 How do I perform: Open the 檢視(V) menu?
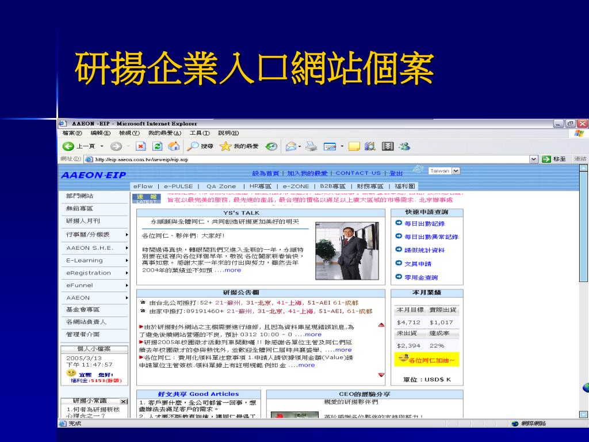[129, 133]
